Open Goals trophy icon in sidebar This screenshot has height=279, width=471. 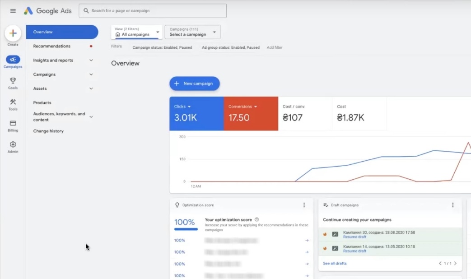[x=13, y=81]
